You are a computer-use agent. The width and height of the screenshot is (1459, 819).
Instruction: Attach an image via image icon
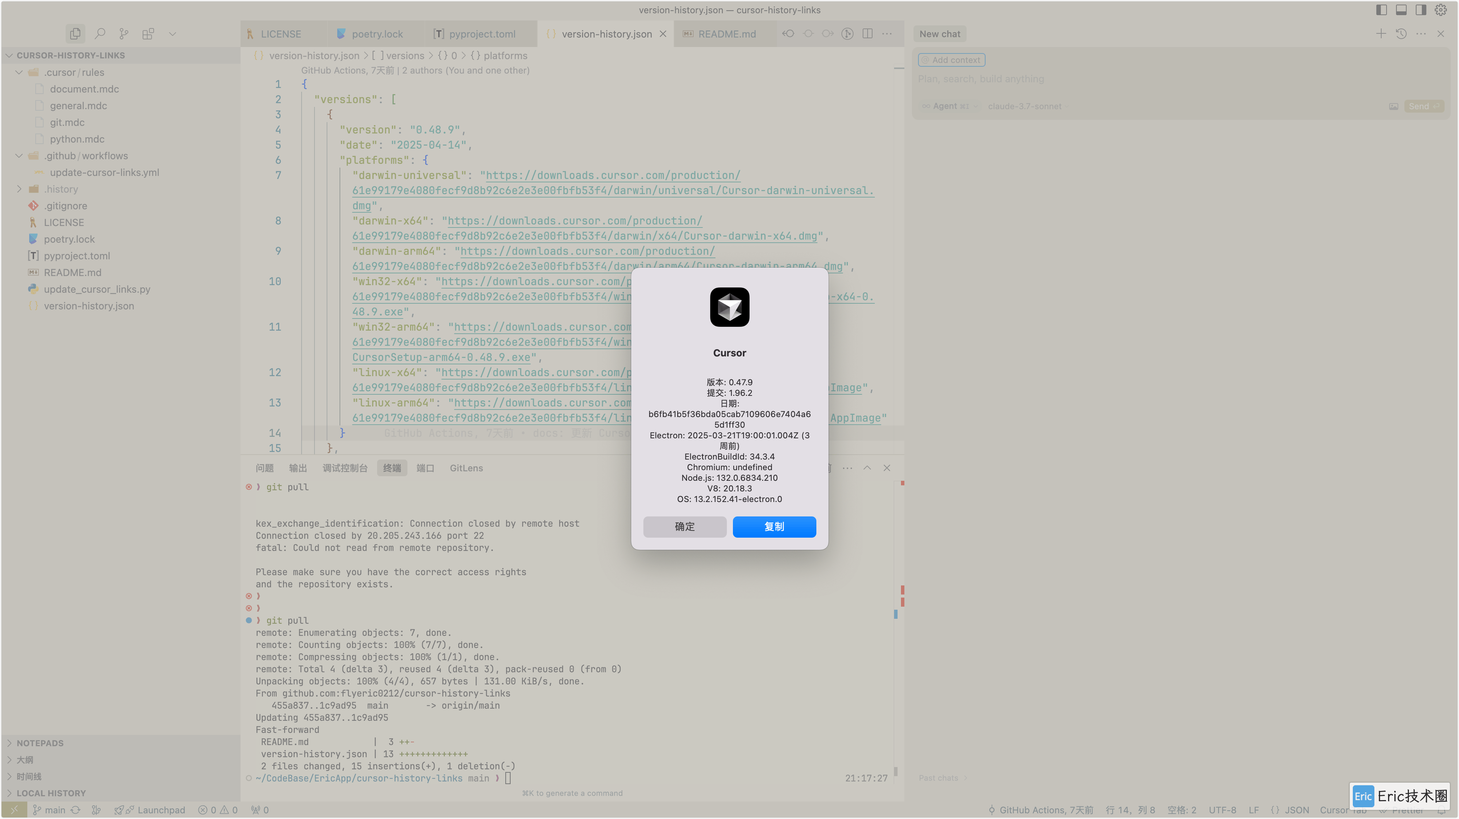click(1394, 107)
